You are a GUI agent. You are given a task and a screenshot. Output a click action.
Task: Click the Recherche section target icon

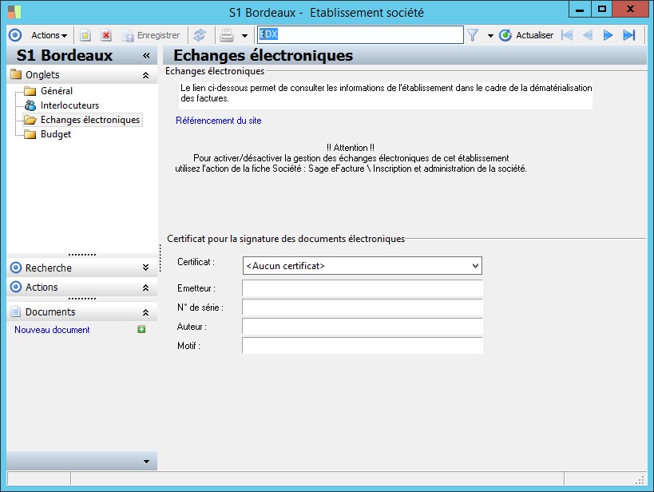click(x=16, y=268)
